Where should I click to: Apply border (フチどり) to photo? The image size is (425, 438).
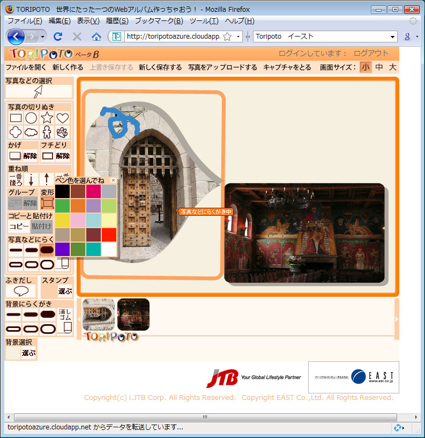(47, 156)
